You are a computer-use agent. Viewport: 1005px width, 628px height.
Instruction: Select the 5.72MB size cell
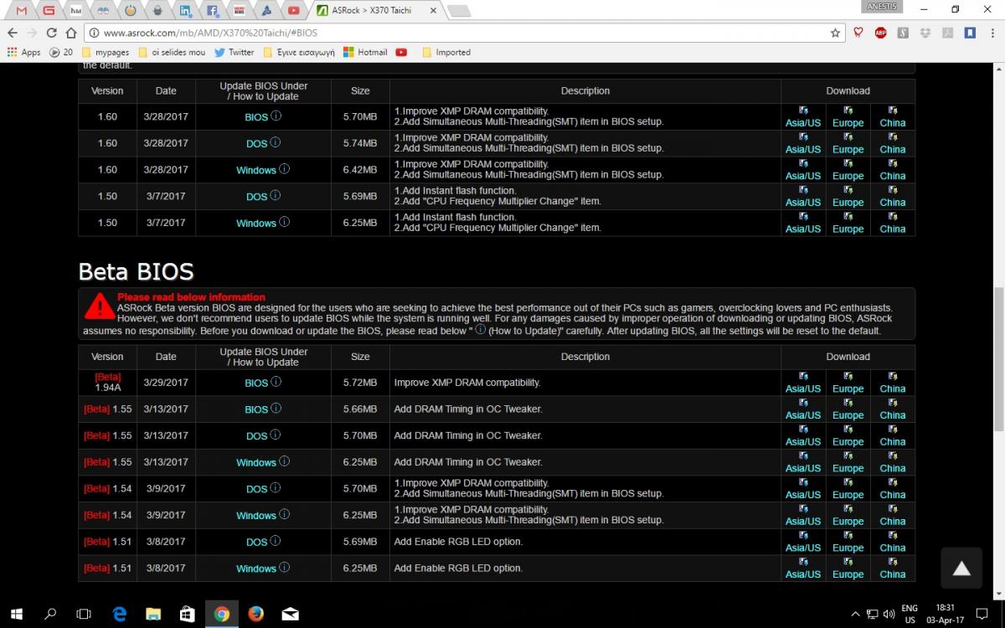tap(360, 383)
